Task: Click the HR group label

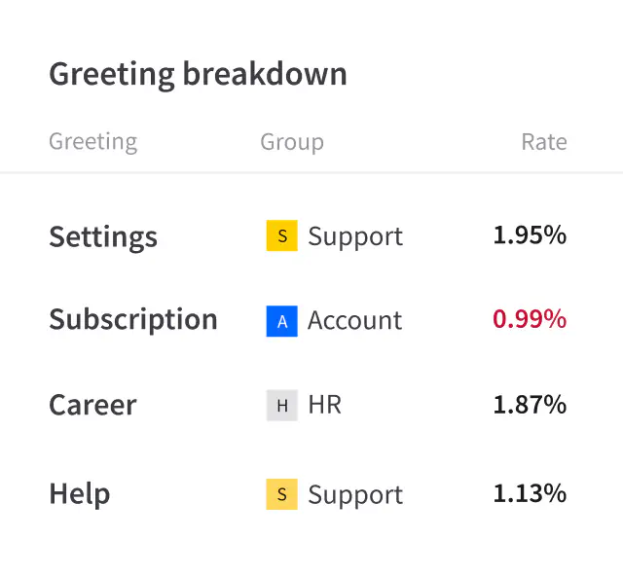Action: [x=324, y=406]
